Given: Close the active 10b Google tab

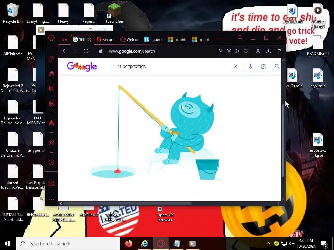Looking at the screenshot, I should coord(89,39).
